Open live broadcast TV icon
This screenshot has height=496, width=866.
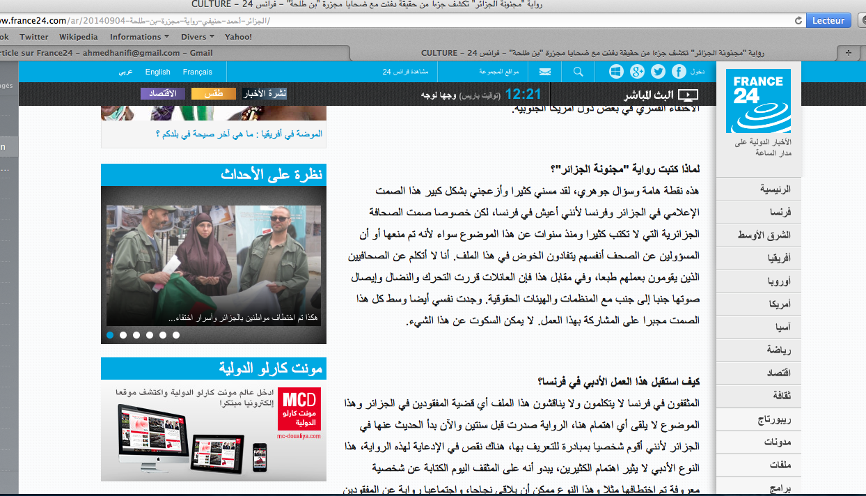(688, 95)
